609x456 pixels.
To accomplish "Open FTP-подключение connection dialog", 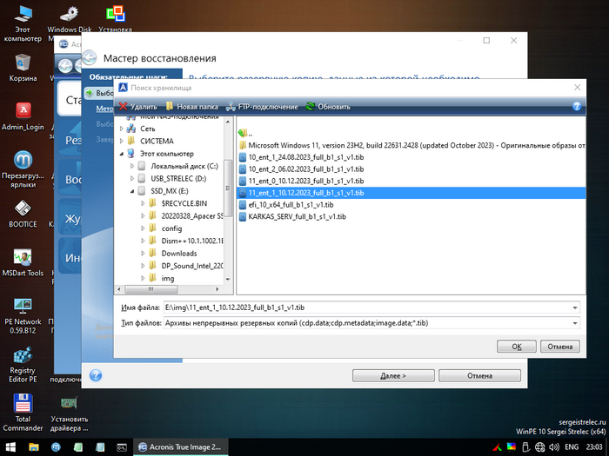I will (262, 107).
